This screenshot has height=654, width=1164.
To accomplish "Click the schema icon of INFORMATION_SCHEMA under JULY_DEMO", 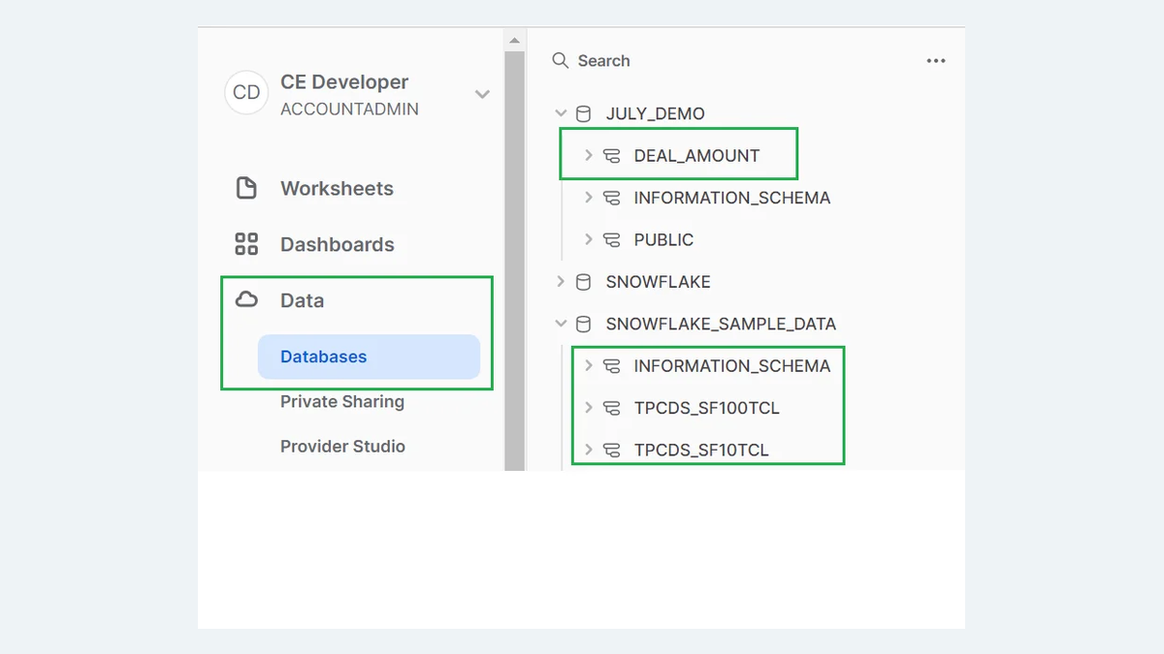I will click(x=611, y=198).
